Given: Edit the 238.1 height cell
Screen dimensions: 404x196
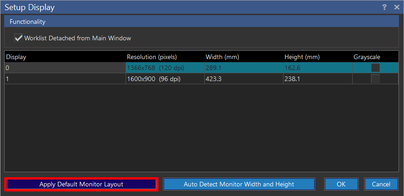Looking at the screenshot, I should [x=317, y=79].
